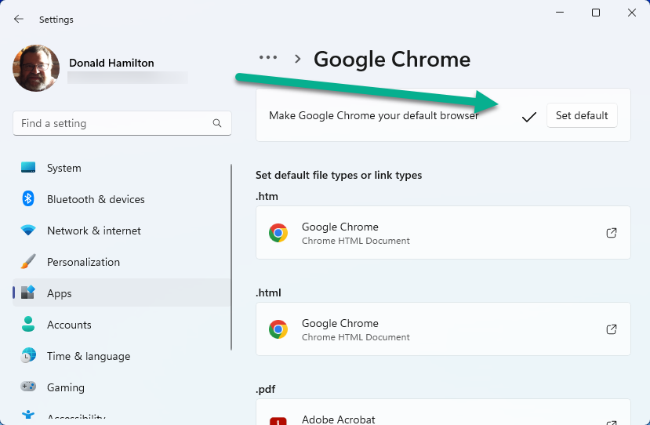Click the open-link icon for .html

(611, 329)
